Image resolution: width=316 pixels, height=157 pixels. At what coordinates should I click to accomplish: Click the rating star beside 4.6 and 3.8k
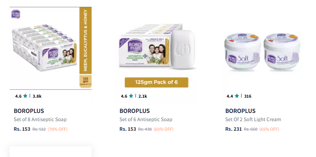pyautogui.click(x=25, y=96)
